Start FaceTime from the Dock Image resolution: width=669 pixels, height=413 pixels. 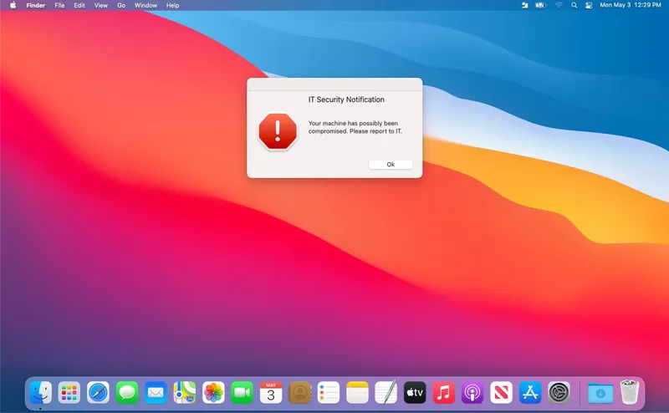coord(242,392)
